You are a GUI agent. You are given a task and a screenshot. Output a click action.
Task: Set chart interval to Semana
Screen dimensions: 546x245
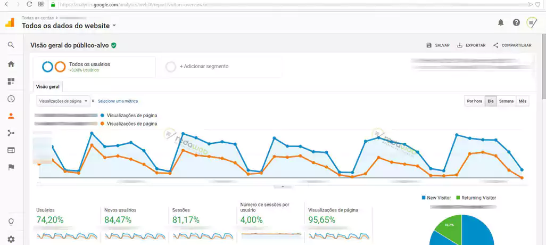506,101
